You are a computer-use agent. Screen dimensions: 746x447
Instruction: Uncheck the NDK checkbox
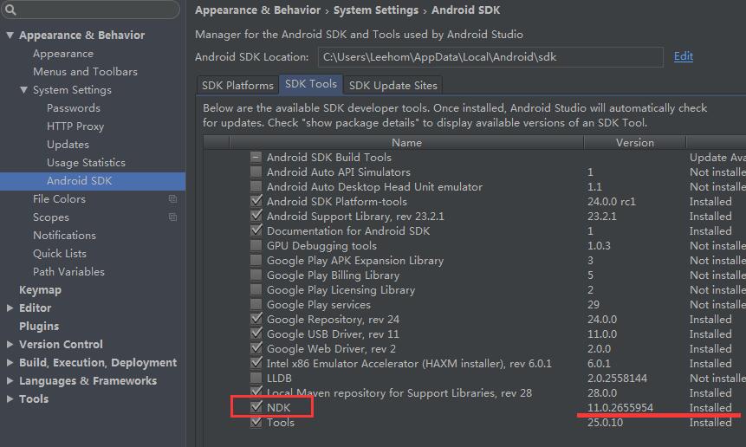[256, 407]
